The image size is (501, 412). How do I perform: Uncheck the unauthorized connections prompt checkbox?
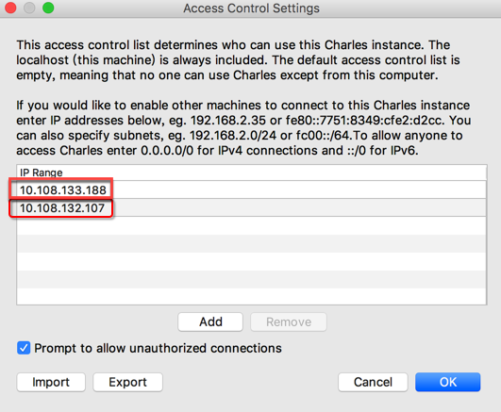tap(24, 348)
